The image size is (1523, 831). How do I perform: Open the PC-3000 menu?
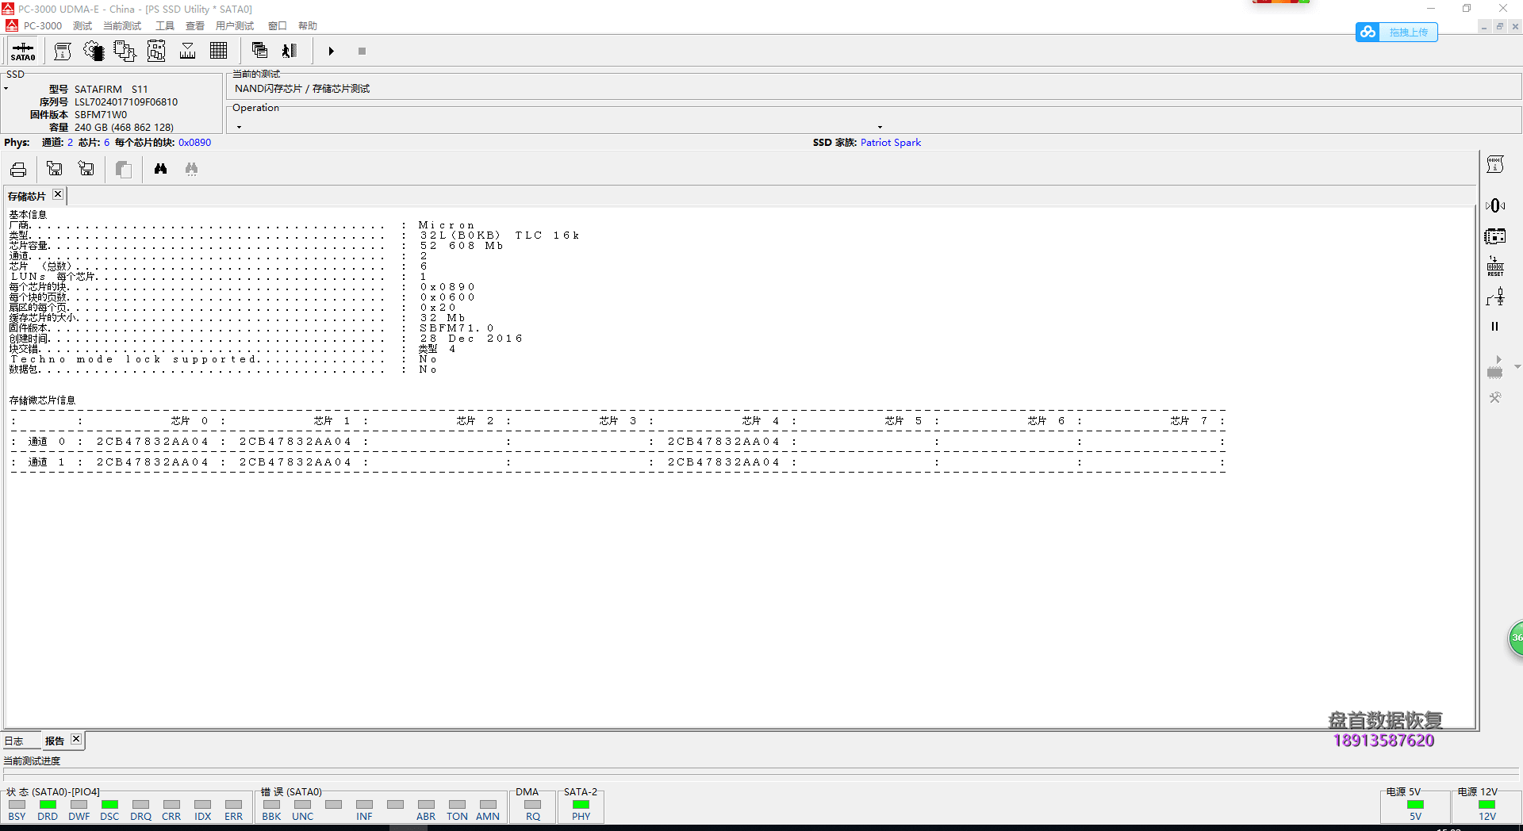click(x=43, y=26)
